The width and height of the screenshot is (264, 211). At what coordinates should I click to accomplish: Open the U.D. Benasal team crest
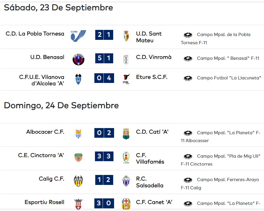(78, 59)
